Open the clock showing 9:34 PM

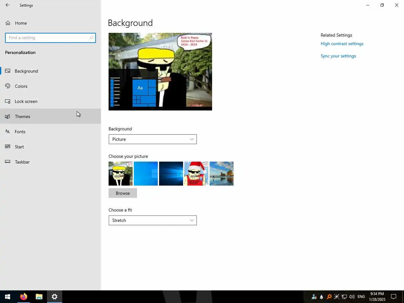tap(377, 297)
